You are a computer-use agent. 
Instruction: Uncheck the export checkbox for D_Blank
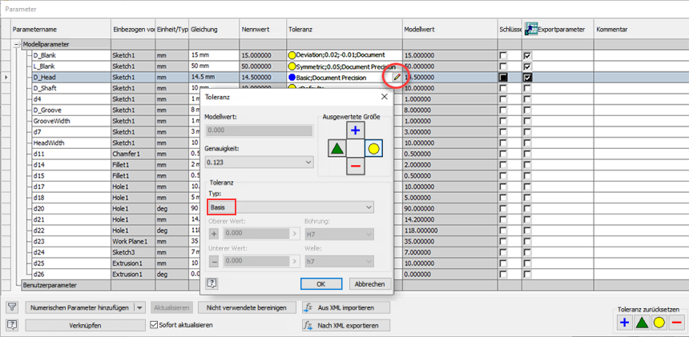click(527, 55)
